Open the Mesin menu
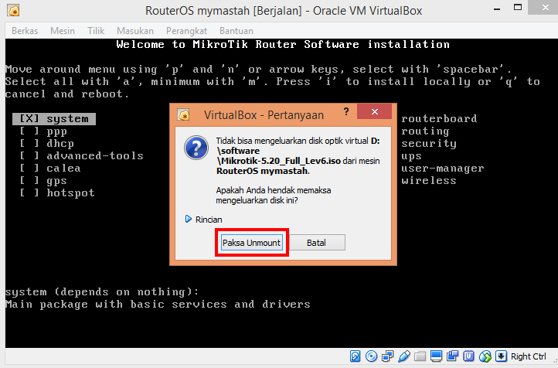Image resolution: width=558 pixels, height=368 pixels. coord(63,31)
